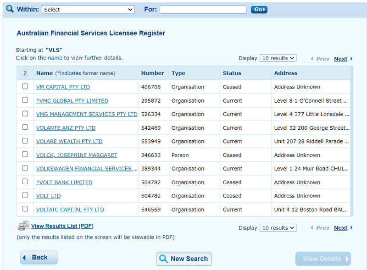Tick the VOLANTE ANZ PTY LTD checkbox

point(25,127)
